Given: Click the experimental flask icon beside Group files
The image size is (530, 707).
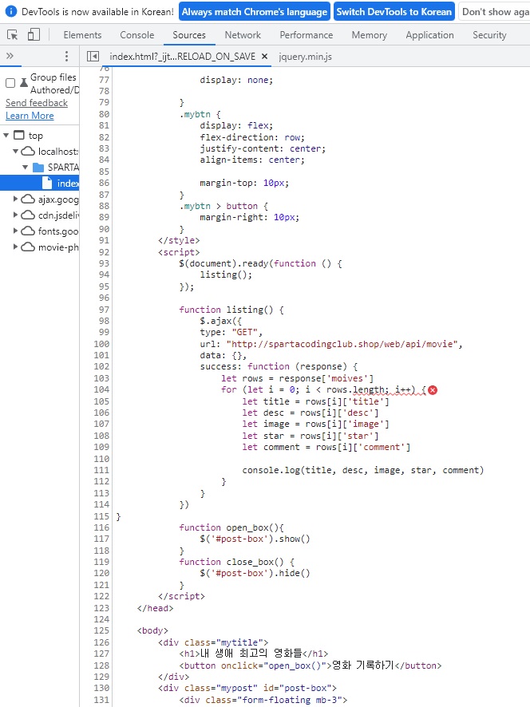Looking at the screenshot, I should [24, 82].
